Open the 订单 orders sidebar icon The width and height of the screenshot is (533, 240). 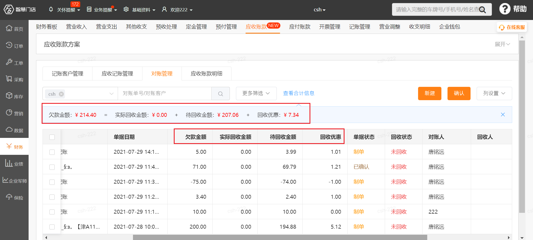tap(9, 45)
